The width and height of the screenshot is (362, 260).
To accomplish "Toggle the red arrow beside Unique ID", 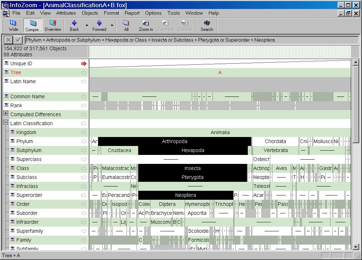I will point(84,63).
